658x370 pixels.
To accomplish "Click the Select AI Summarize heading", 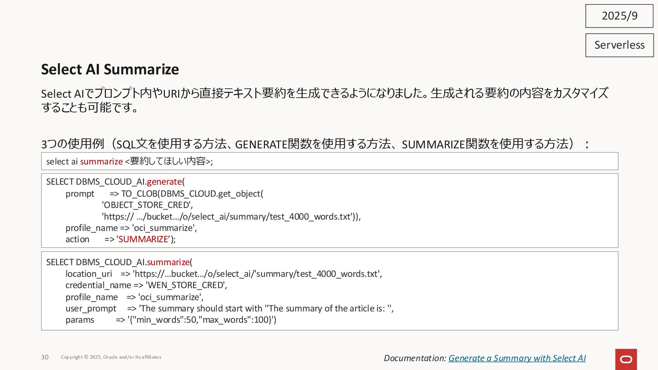I will 110,69.
